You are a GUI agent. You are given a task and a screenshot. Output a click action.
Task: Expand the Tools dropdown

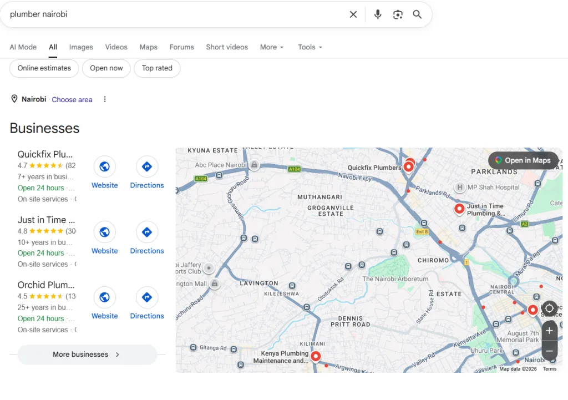pos(310,47)
